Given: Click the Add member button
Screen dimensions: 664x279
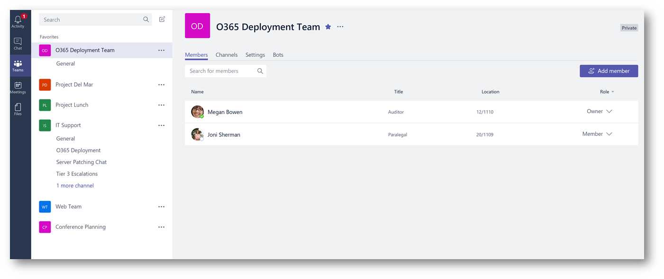Looking at the screenshot, I should pyautogui.click(x=609, y=71).
